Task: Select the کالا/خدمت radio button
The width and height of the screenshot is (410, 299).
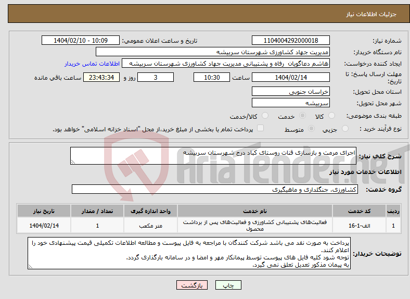Action: coord(265,116)
